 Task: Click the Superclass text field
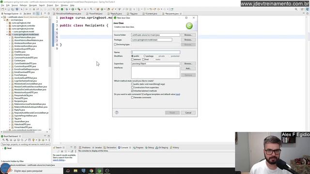pos(155,64)
